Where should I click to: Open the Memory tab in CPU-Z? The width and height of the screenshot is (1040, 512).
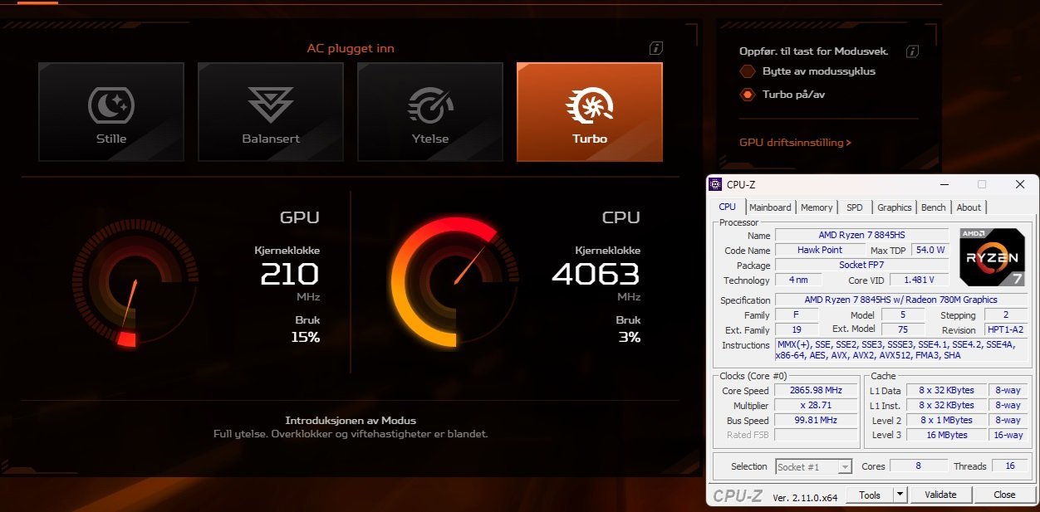click(817, 207)
